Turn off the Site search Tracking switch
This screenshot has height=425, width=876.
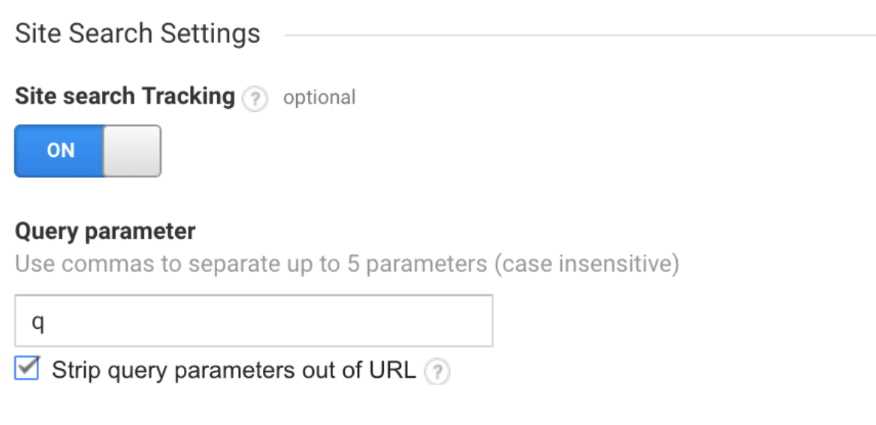[x=88, y=151]
